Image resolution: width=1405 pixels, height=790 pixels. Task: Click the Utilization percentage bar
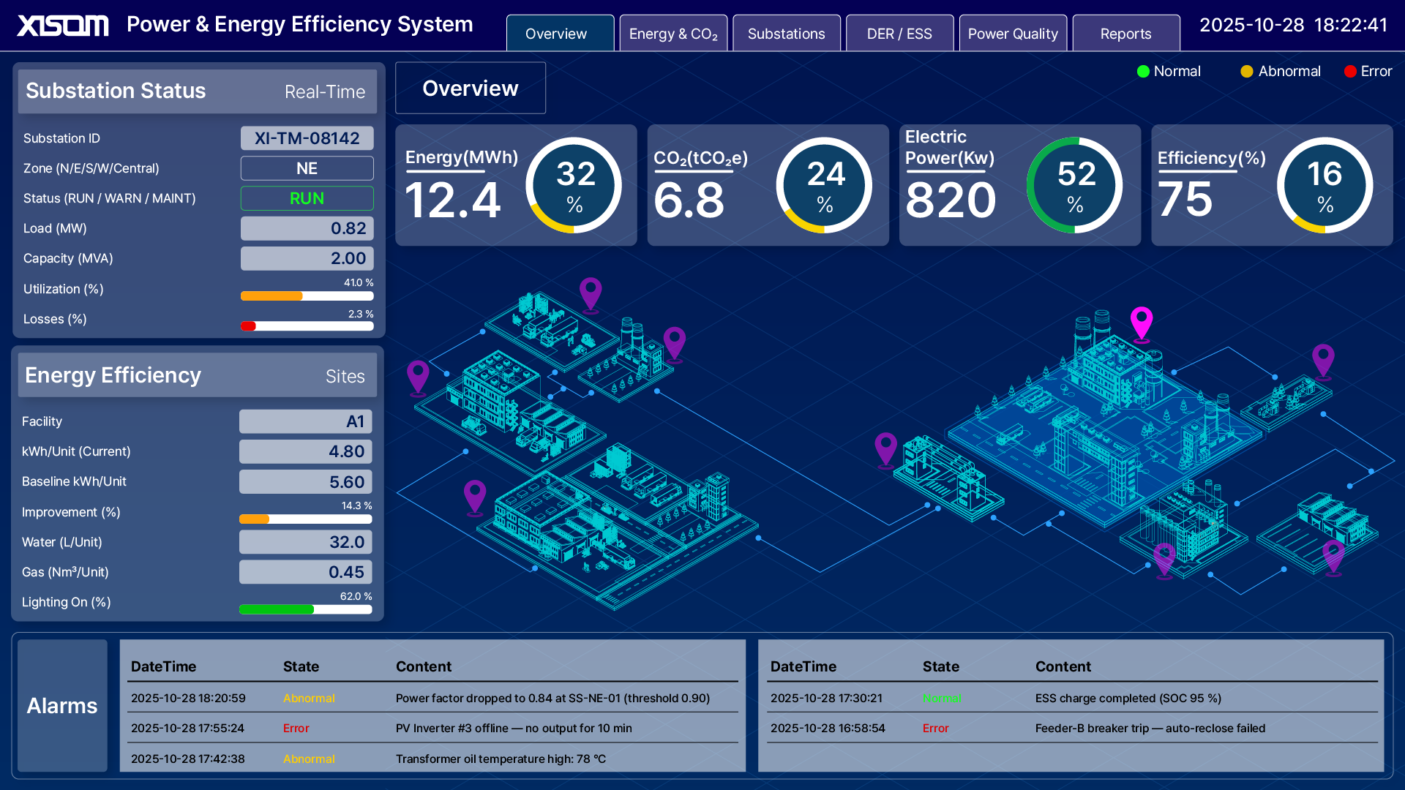[307, 296]
